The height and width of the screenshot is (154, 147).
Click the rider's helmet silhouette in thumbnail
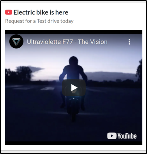coord(73,61)
